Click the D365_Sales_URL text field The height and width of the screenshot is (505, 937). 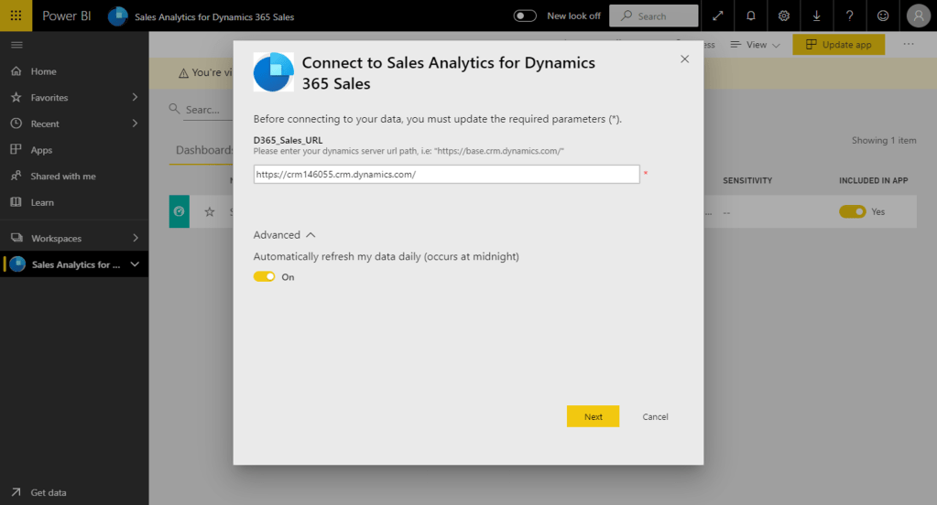click(446, 174)
